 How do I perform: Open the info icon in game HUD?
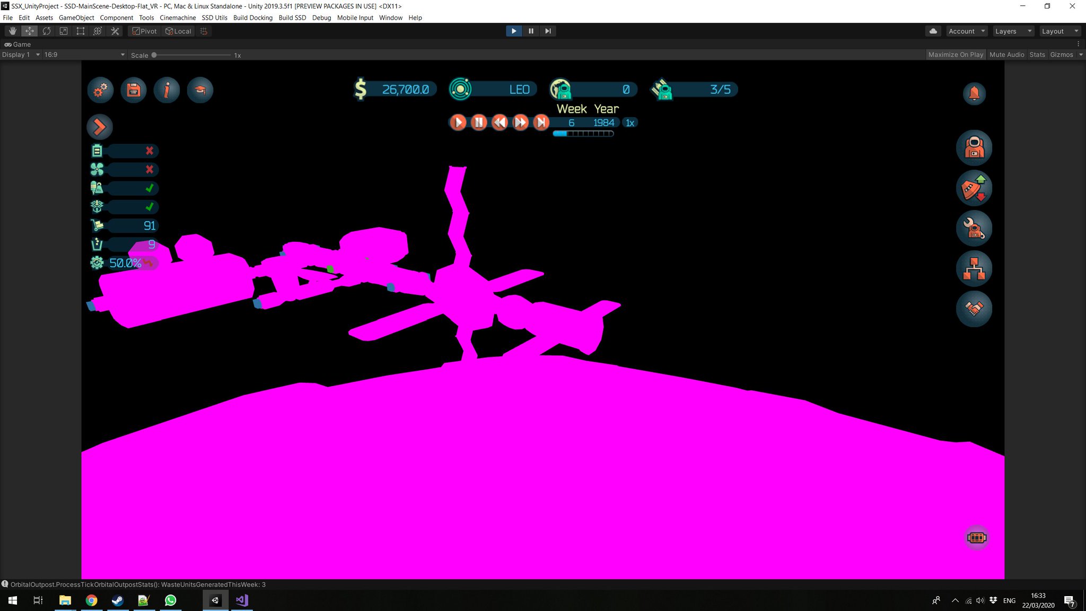click(167, 90)
